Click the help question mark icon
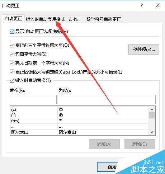165x174 pixels. click(x=142, y=5)
